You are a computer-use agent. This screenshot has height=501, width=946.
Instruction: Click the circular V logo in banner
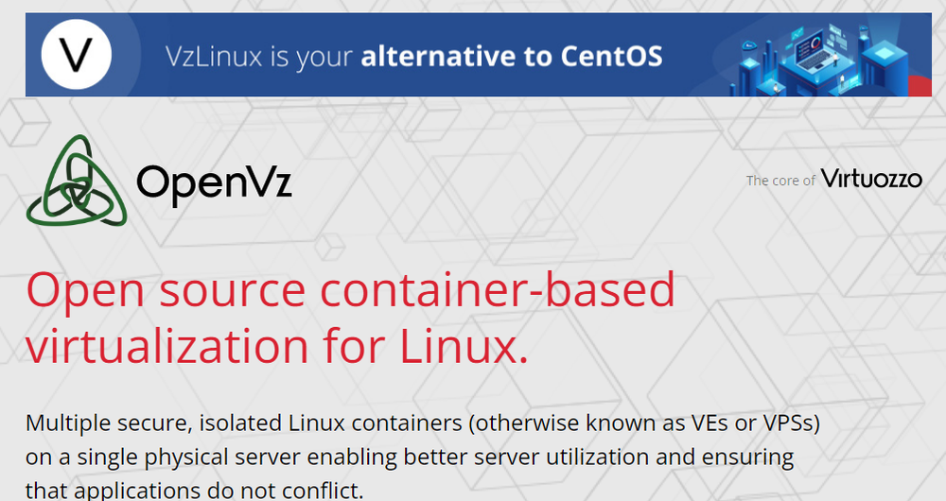pos(77,55)
